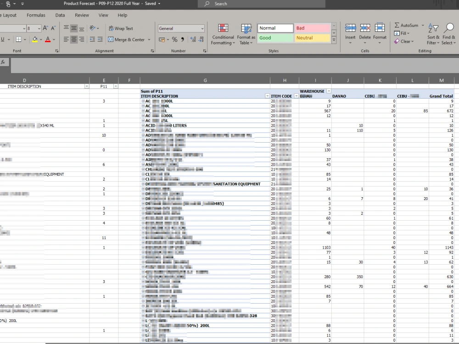459x344 pixels.
Task: Open ITEM DESCRIPTION filter in column D
Action: point(87,86)
